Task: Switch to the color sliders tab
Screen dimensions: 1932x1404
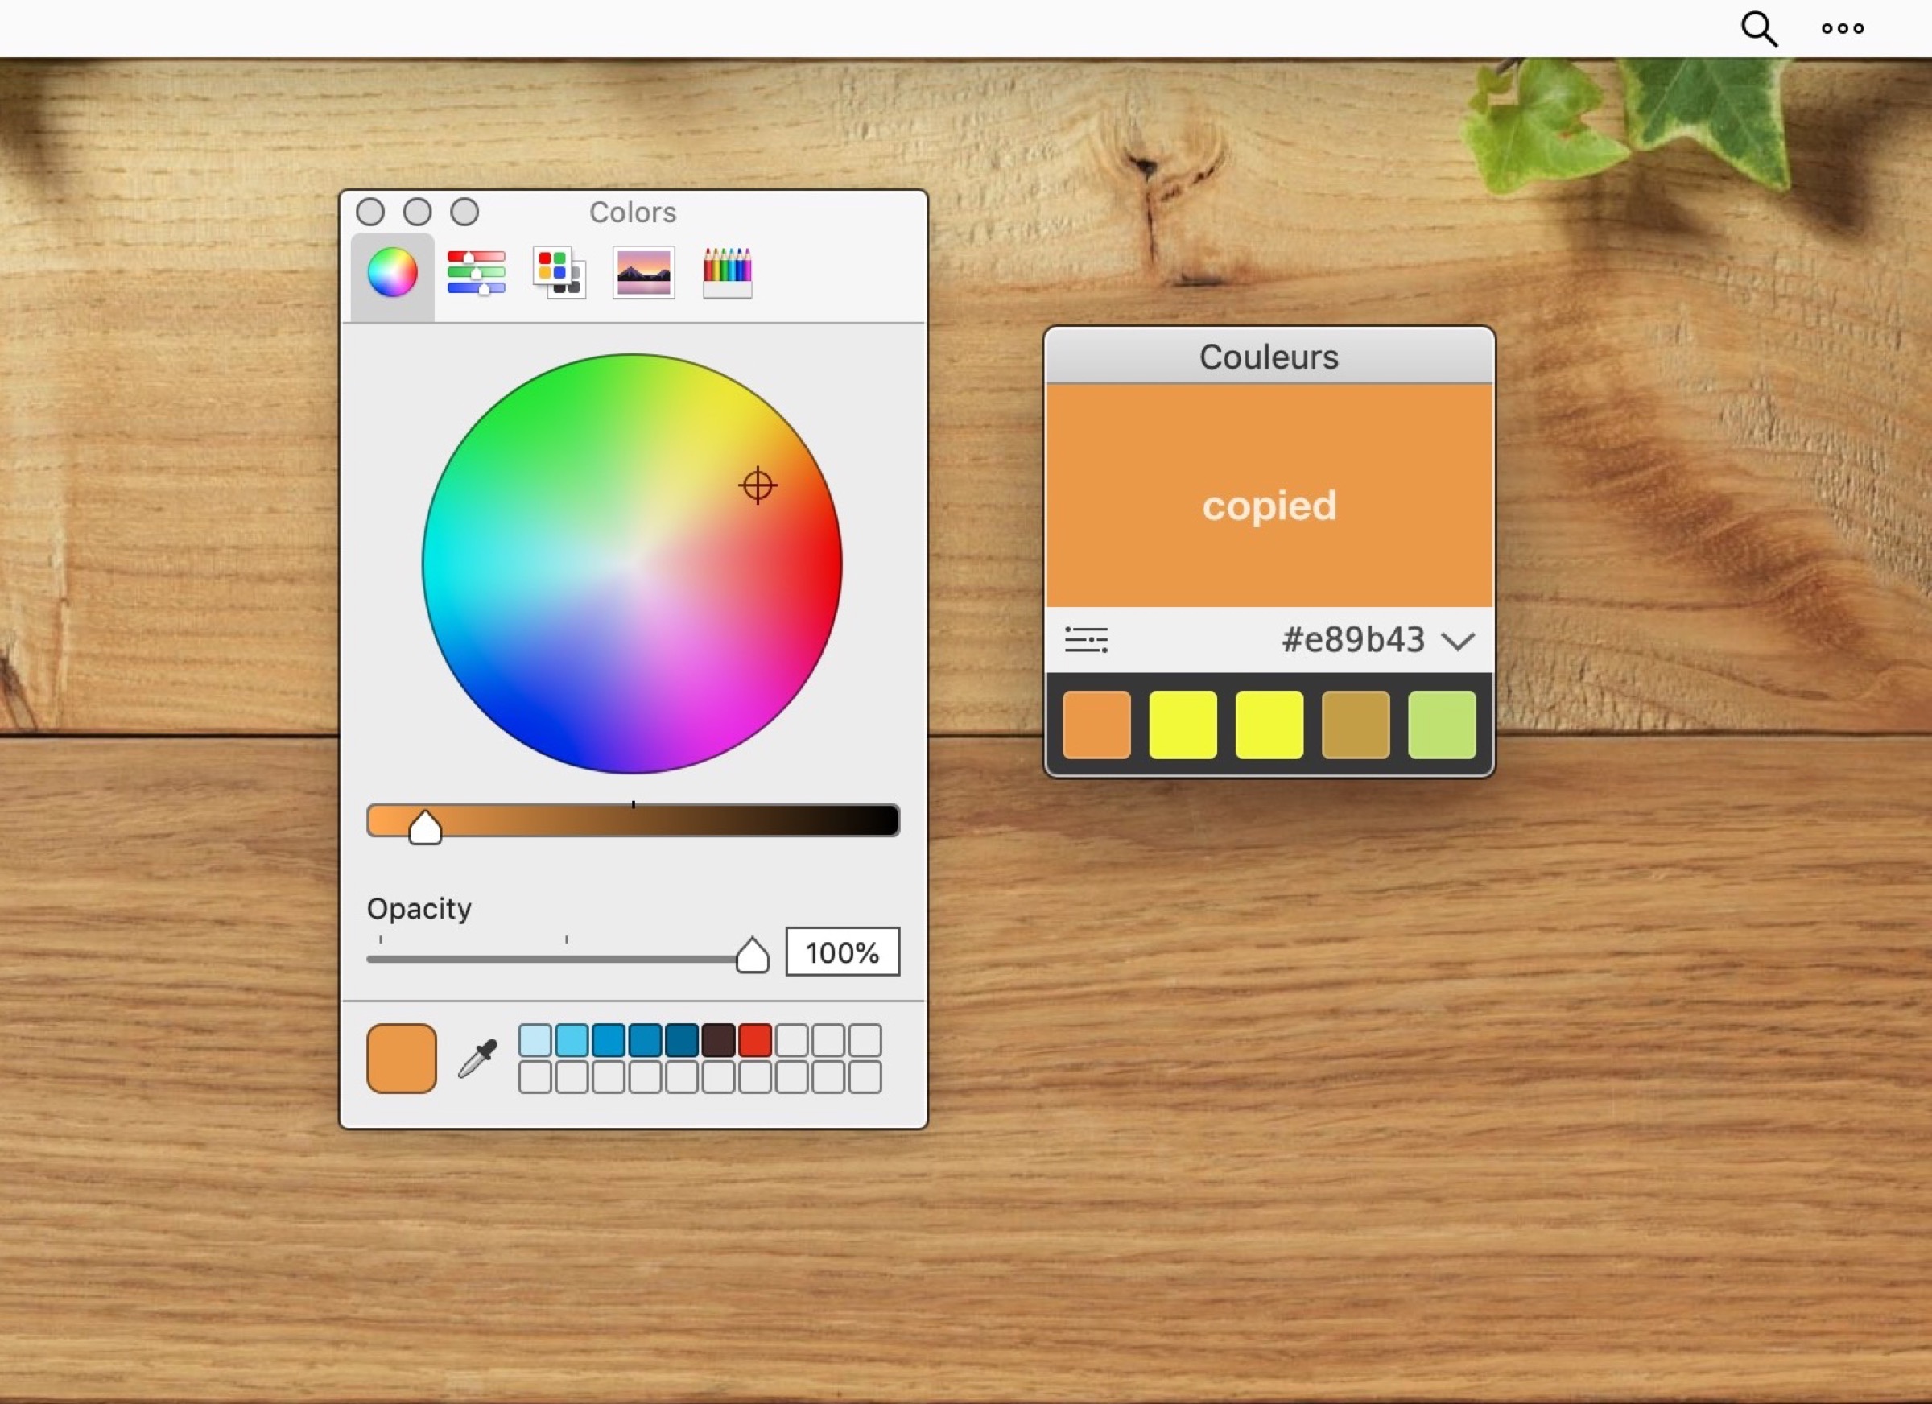Action: click(475, 274)
